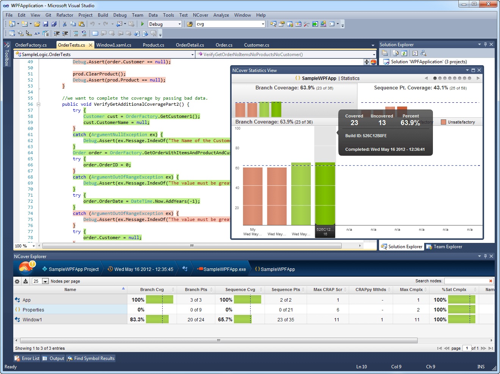Open the Error List tab

[27, 358]
